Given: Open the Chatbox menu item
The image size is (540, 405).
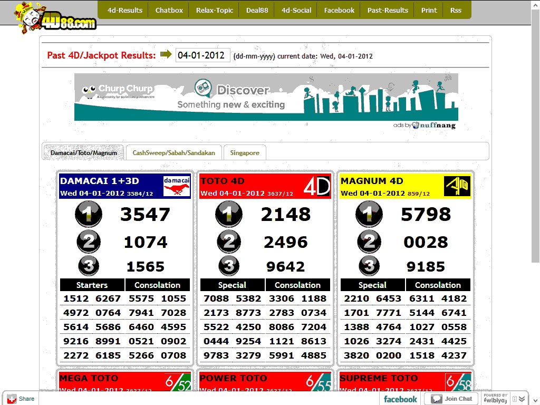Looking at the screenshot, I should click(x=169, y=10).
